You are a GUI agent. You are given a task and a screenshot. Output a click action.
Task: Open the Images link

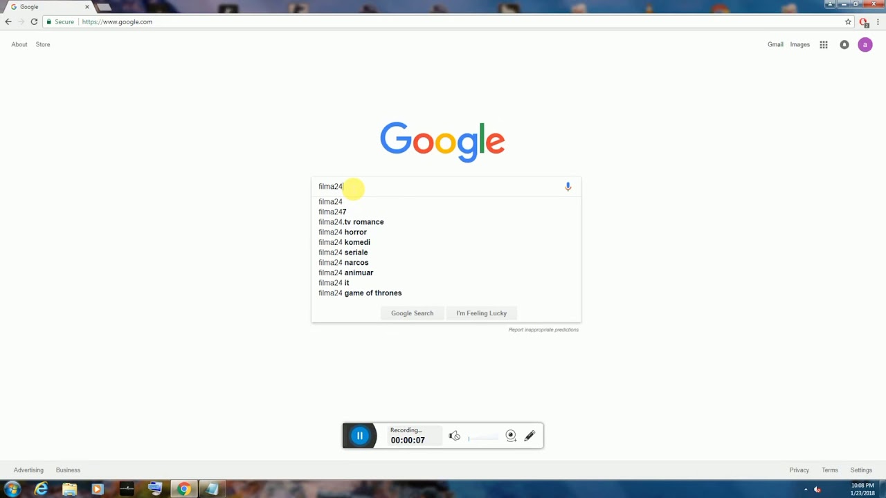point(800,44)
